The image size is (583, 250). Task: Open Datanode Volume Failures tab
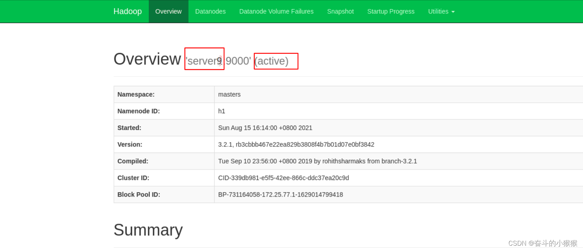277,12
